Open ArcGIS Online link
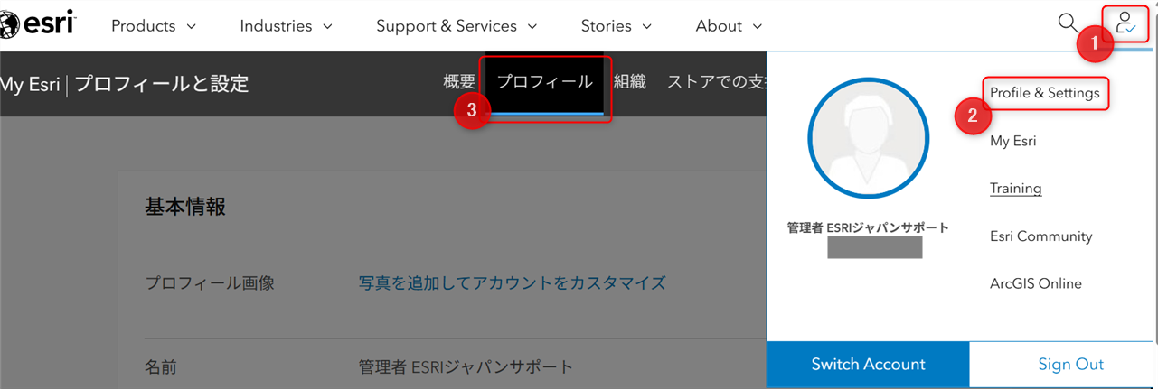The height and width of the screenshot is (389, 1158). click(x=1035, y=283)
